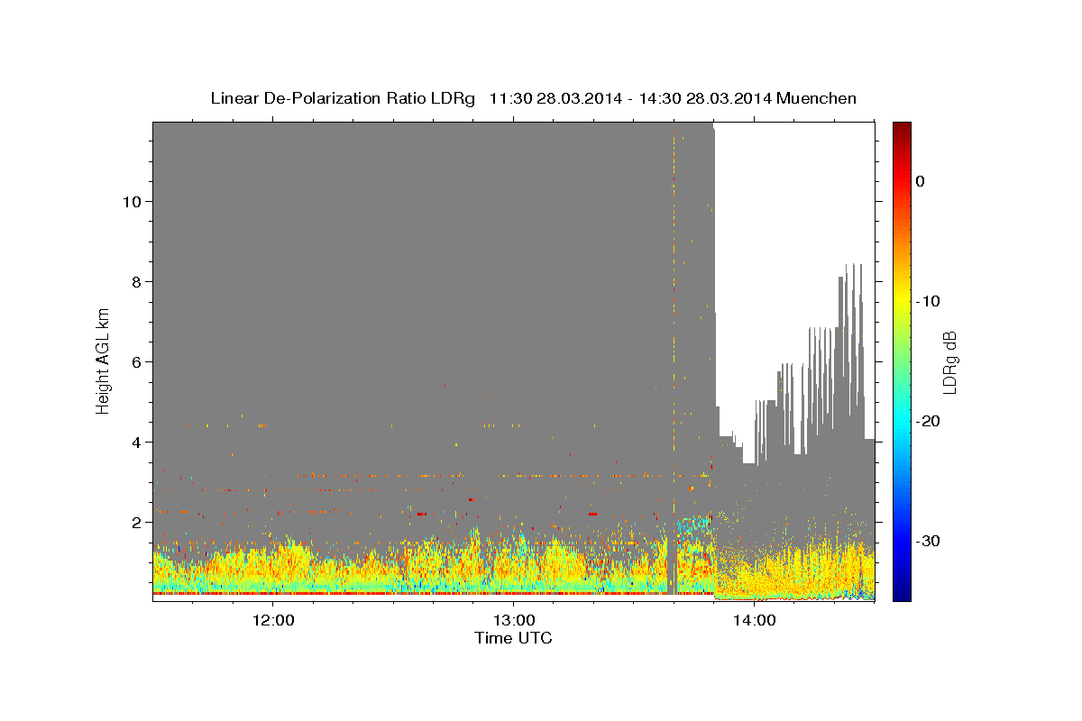The width and height of the screenshot is (1082, 721).
Task: Click the 12:00 time tick label
Action: coord(273,621)
